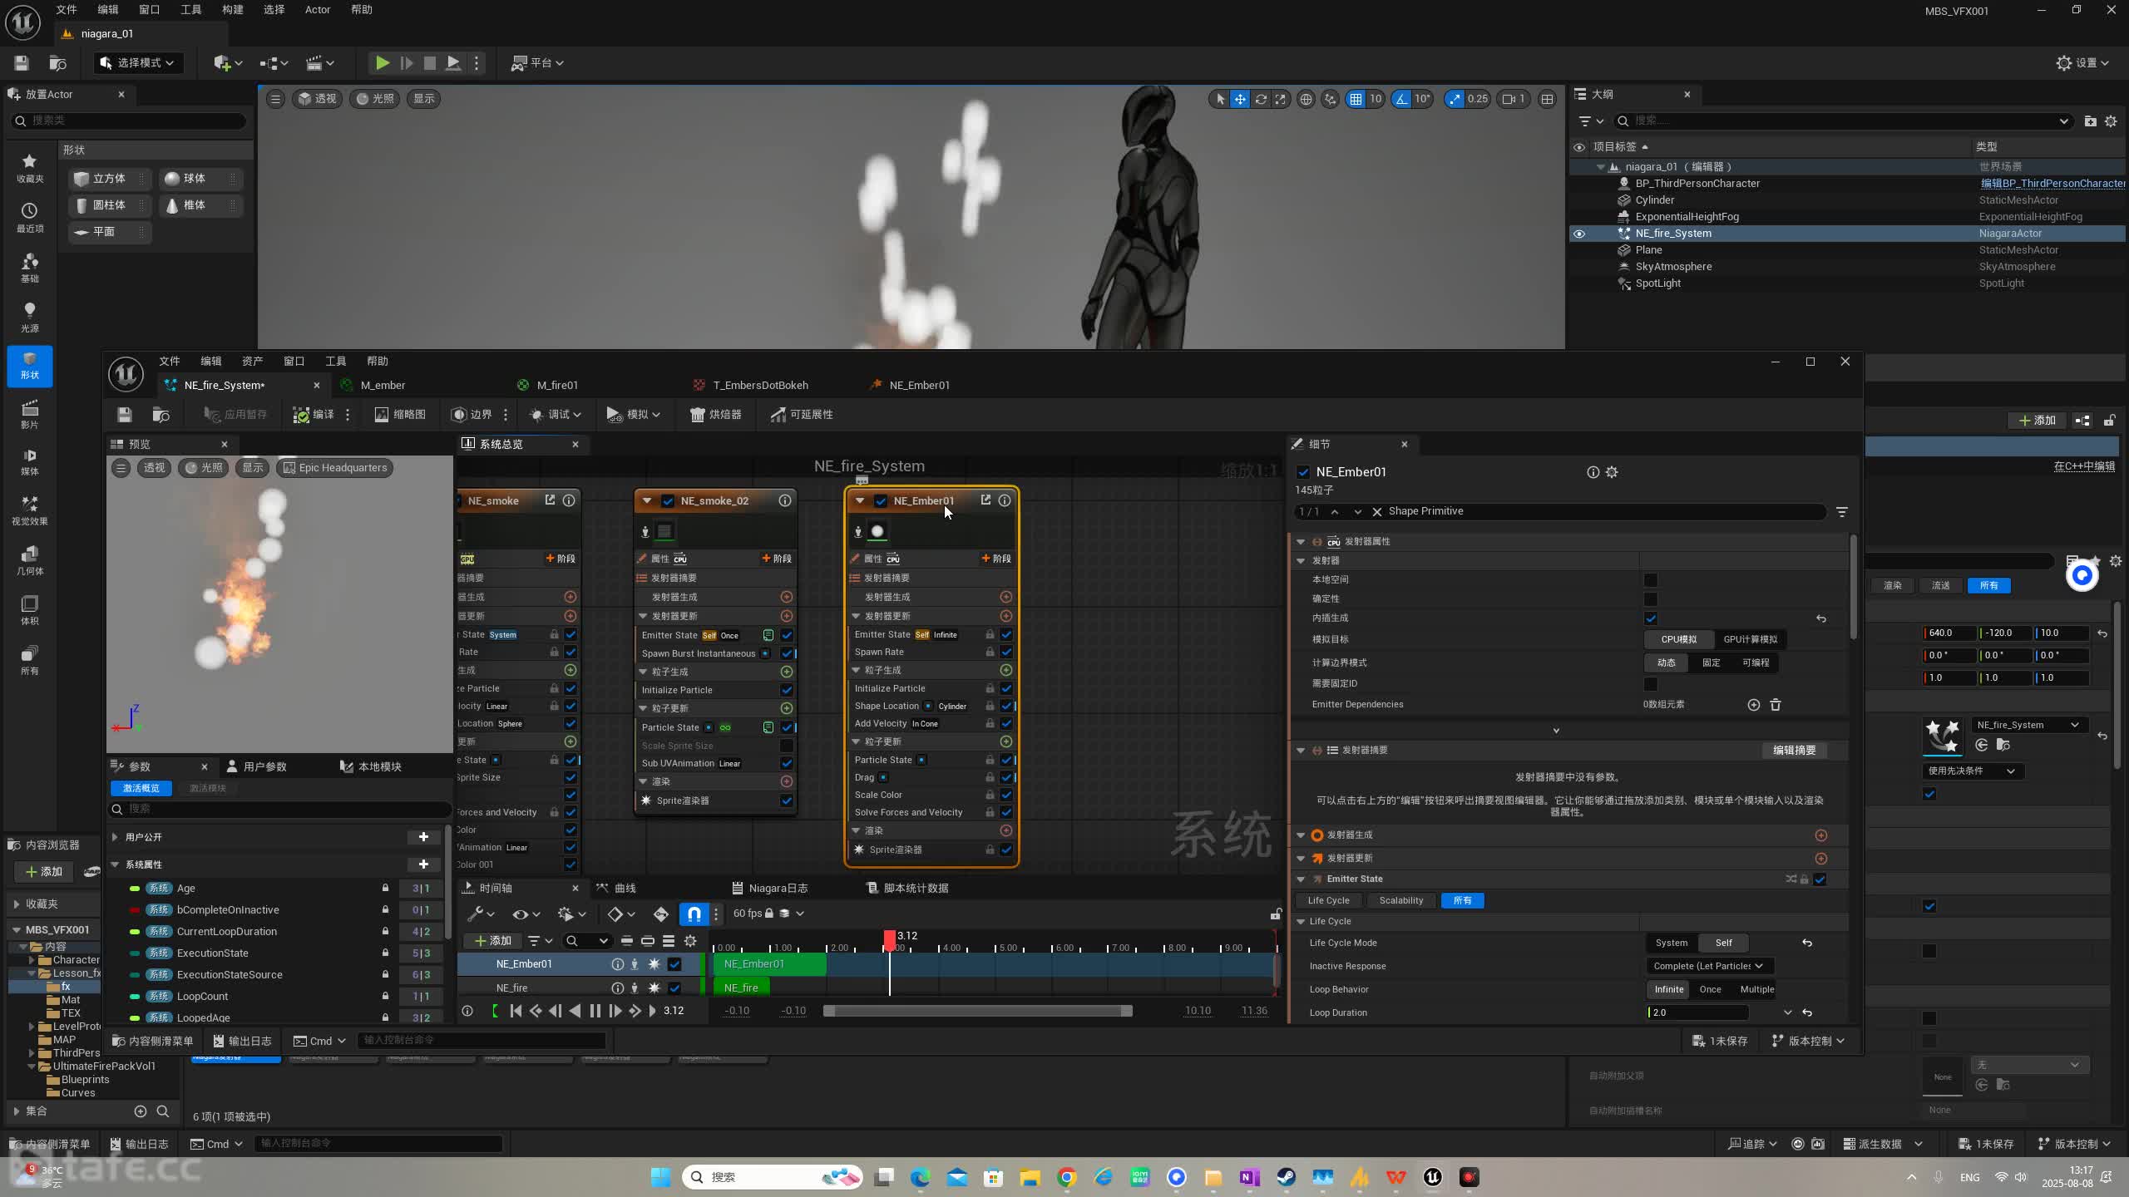
Task: Hide NE_fire_System using its outliner eye
Action: pyautogui.click(x=1579, y=234)
